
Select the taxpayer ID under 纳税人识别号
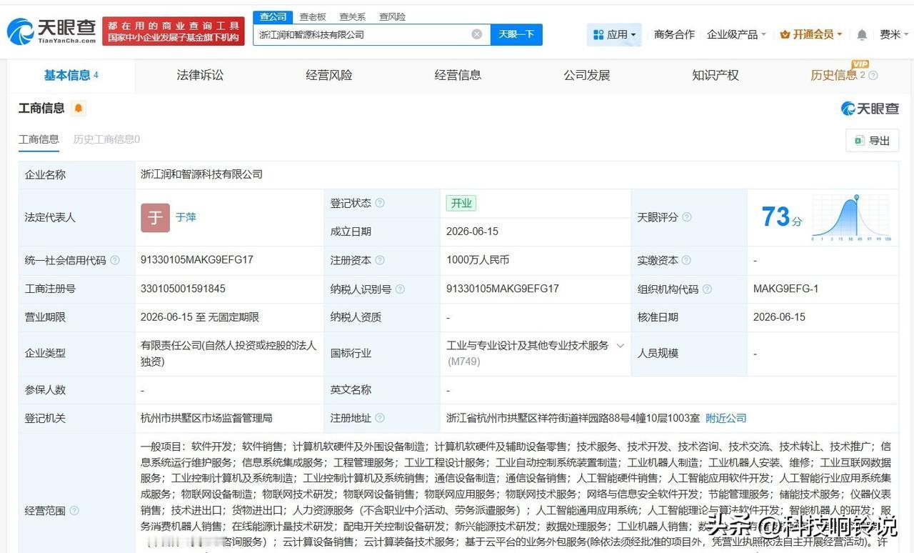(503, 289)
